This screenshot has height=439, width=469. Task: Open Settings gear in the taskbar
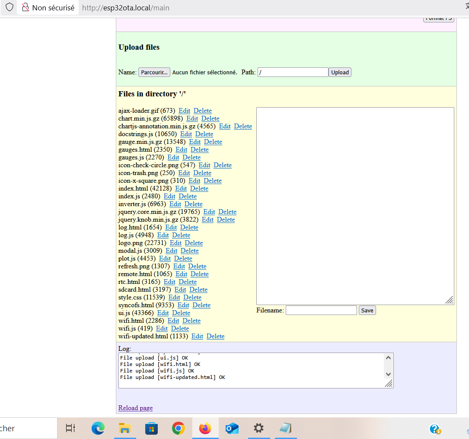(x=258, y=428)
